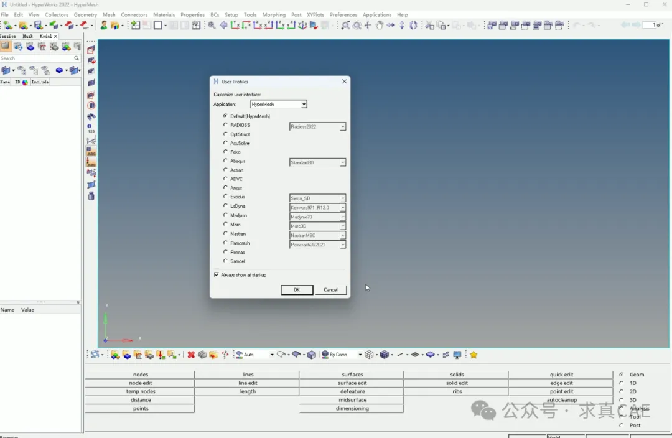
Task: Click the shaded geometry cube icon
Action: click(312, 355)
